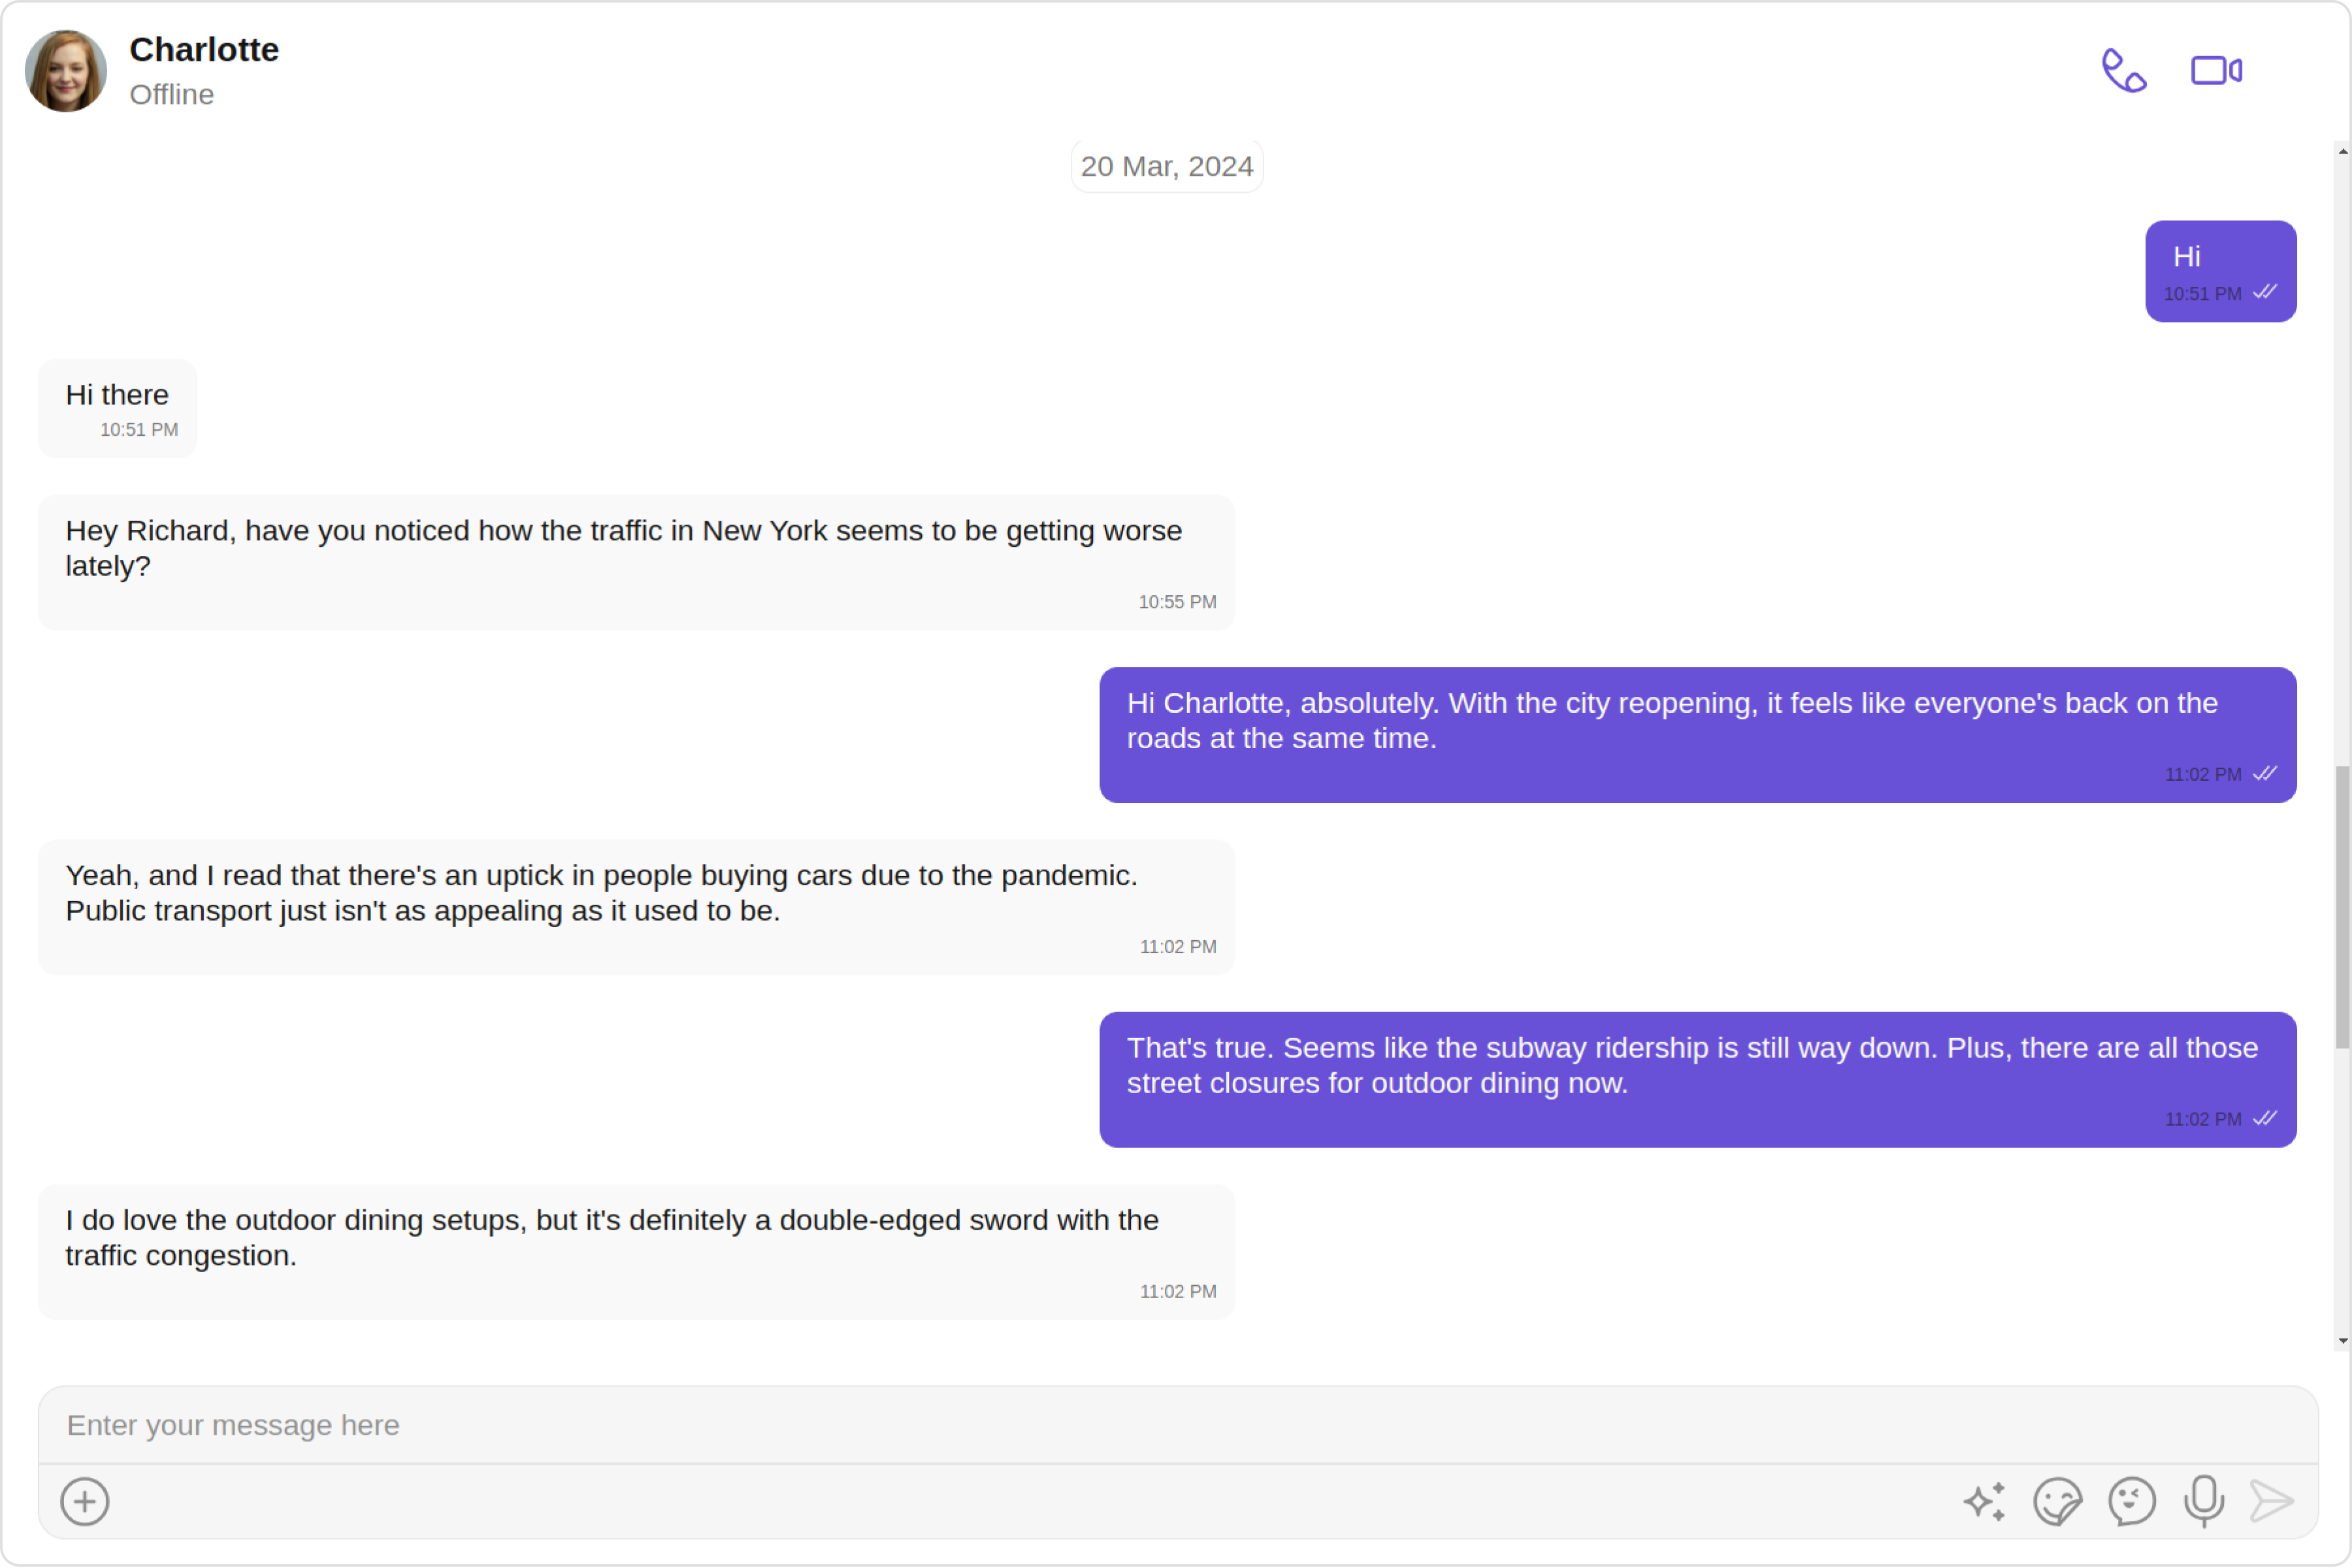Click the chat scrollbar thumb
The image size is (2352, 1568).
coord(2343,907)
